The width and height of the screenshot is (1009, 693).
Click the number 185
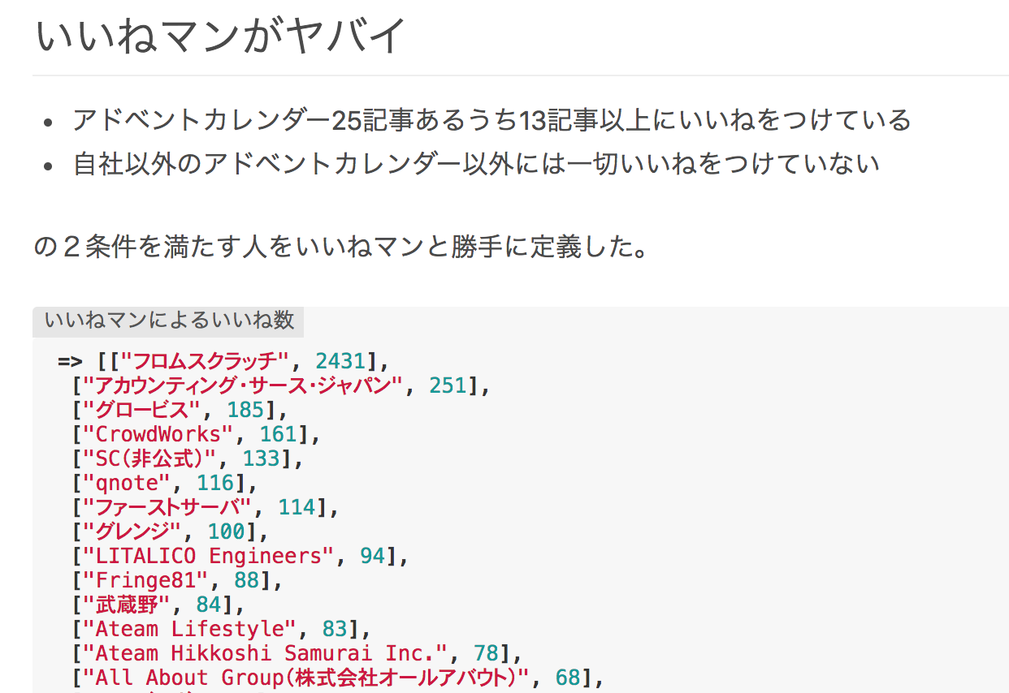245,410
